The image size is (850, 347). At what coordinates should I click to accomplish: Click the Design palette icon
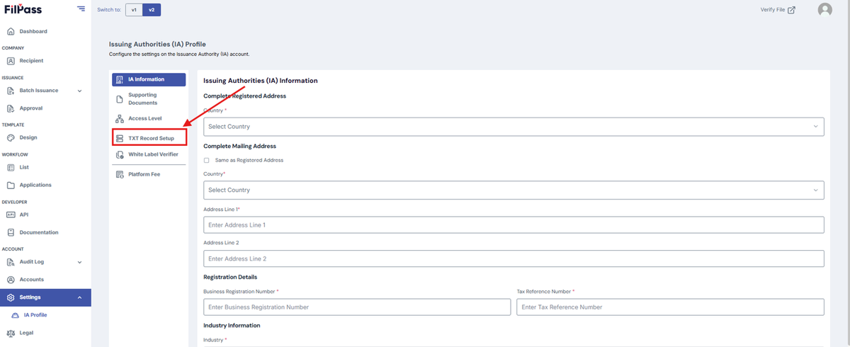tap(11, 137)
